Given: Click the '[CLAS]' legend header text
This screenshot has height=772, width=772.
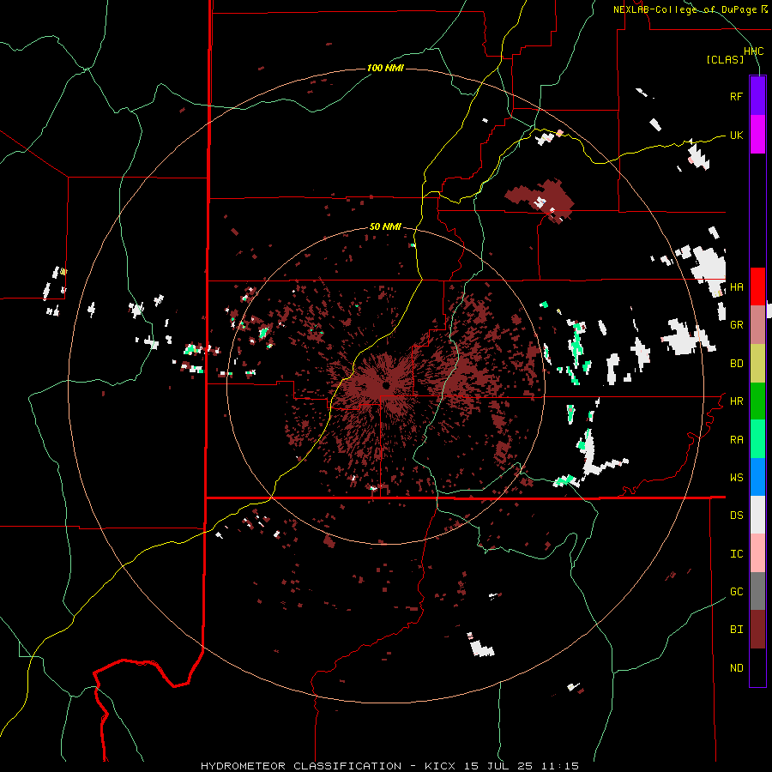Looking at the screenshot, I should 725,59.
